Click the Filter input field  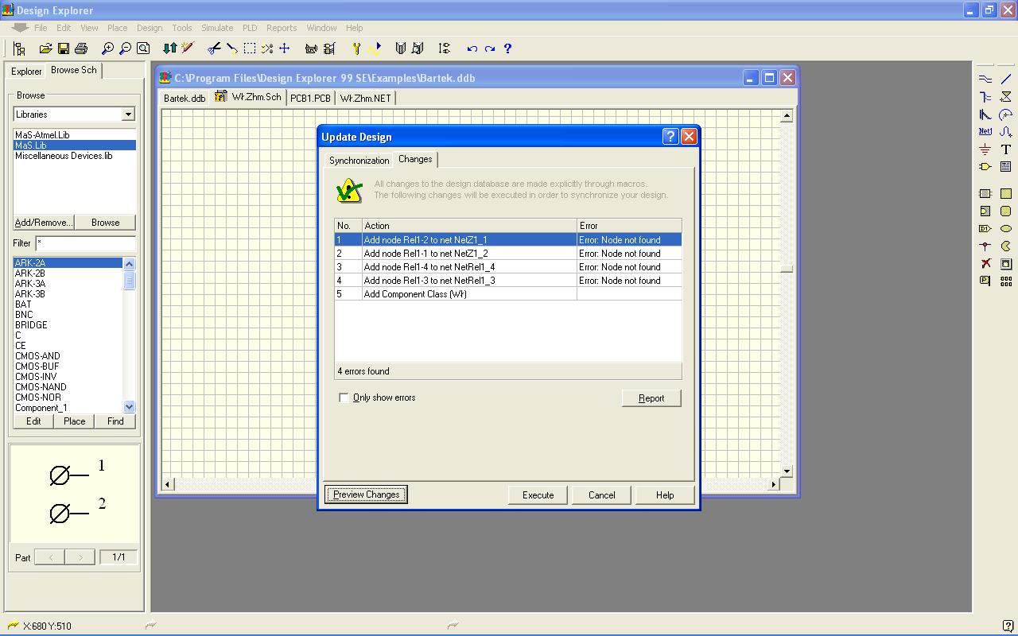coord(85,243)
